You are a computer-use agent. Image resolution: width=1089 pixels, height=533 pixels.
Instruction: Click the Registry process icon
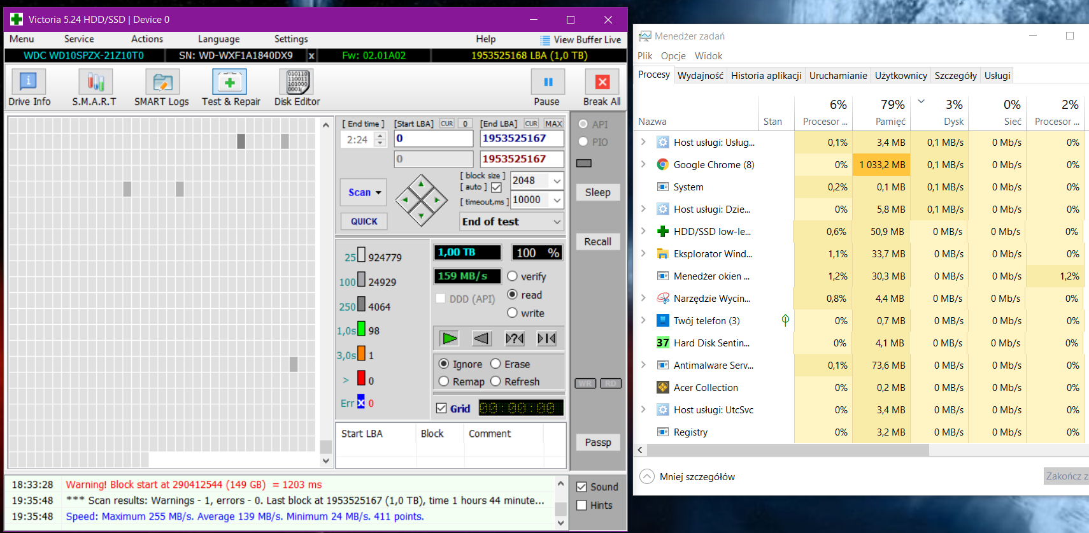pyautogui.click(x=663, y=432)
